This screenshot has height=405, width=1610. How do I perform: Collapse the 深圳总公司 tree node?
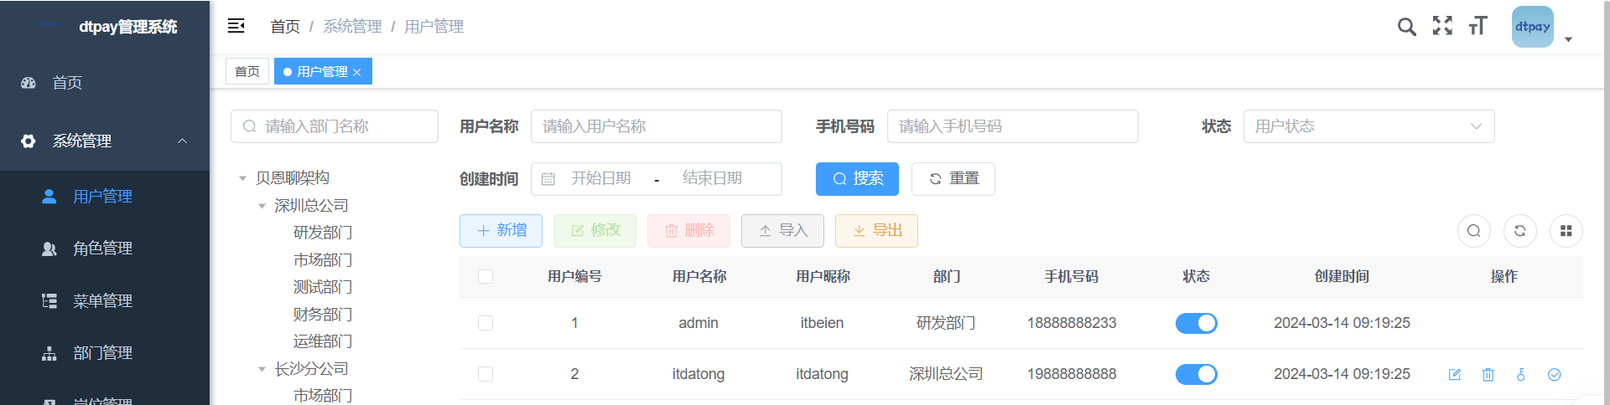(x=262, y=206)
